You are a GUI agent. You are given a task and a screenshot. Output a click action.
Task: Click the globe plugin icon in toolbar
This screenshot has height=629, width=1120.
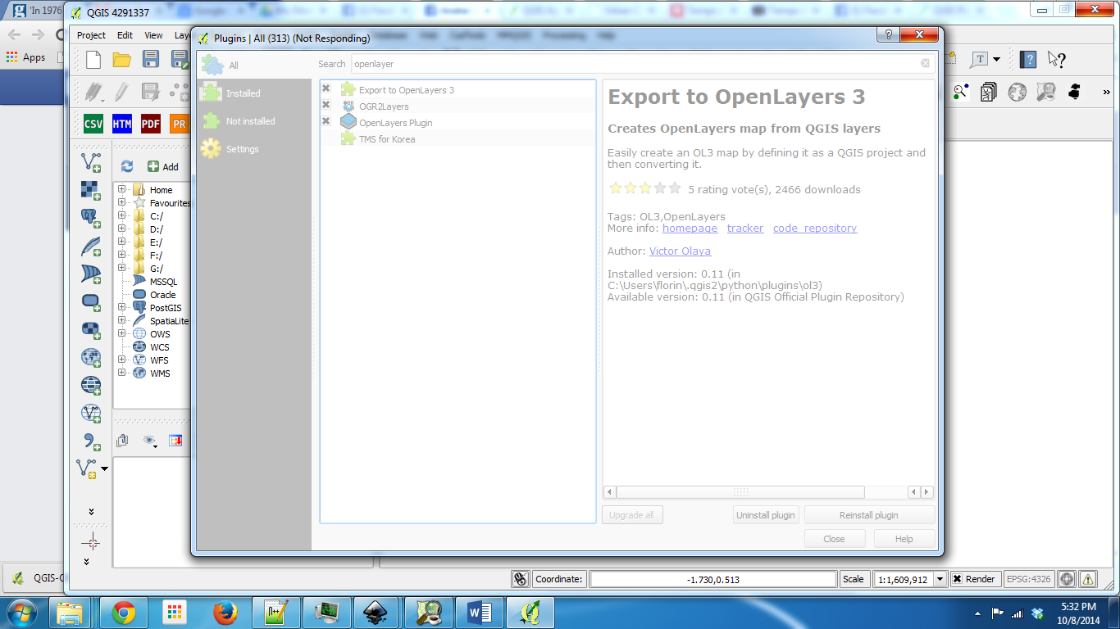click(1018, 92)
